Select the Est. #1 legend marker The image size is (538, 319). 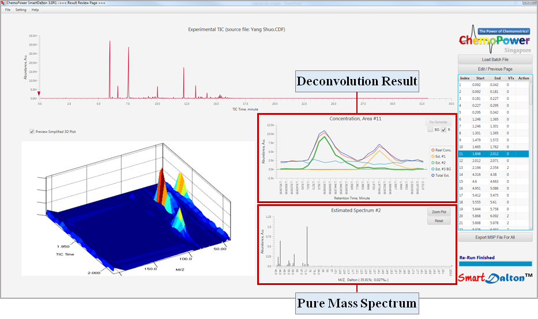[433, 156]
